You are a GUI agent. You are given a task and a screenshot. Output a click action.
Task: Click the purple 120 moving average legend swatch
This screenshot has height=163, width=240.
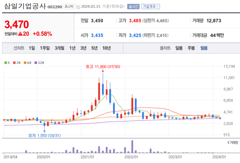(36, 63)
